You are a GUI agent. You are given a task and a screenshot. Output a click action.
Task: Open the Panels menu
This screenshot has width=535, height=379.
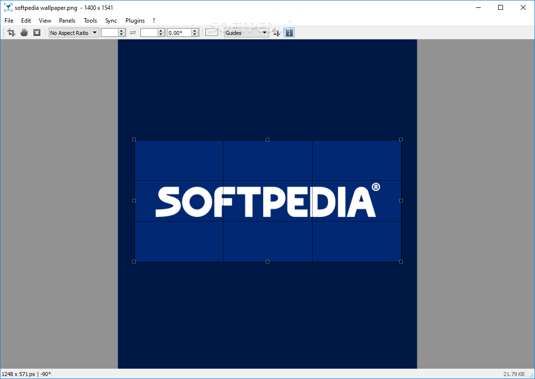coord(67,21)
